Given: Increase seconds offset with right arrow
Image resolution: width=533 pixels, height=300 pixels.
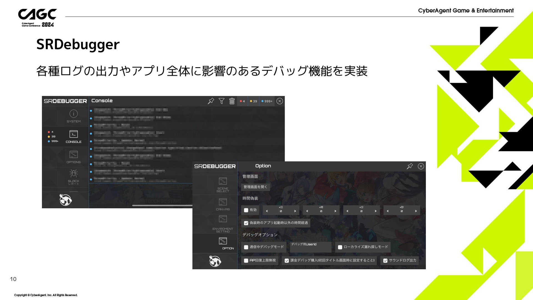Looking at the screenshot, I should tap(416, 211).
